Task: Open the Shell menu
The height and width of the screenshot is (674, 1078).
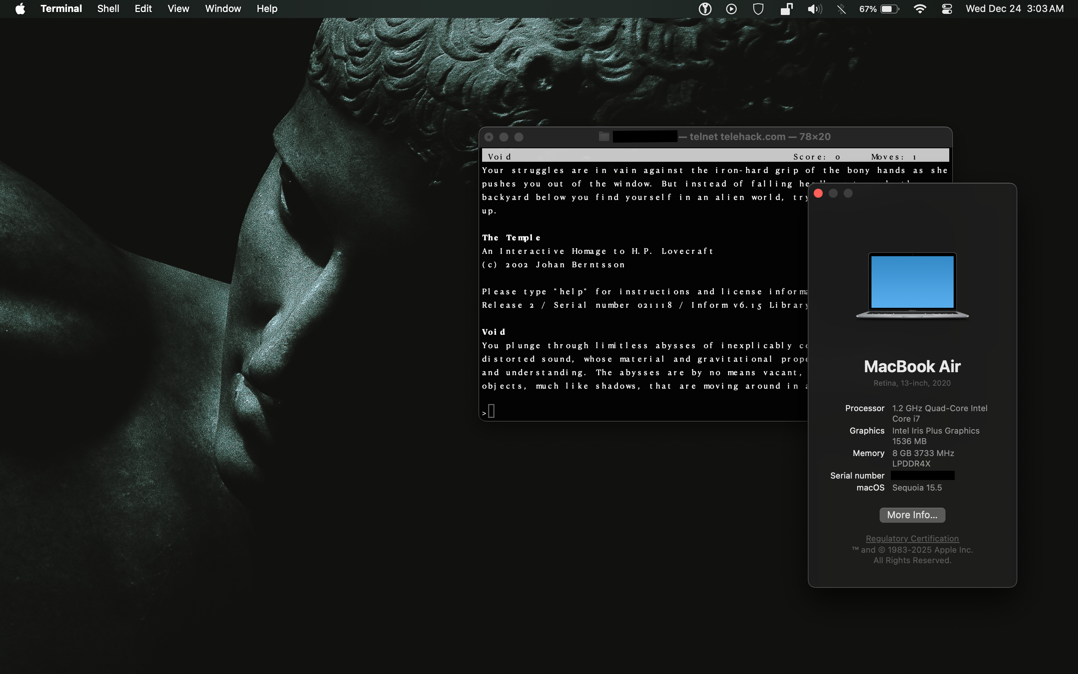Action: (108, 9)
